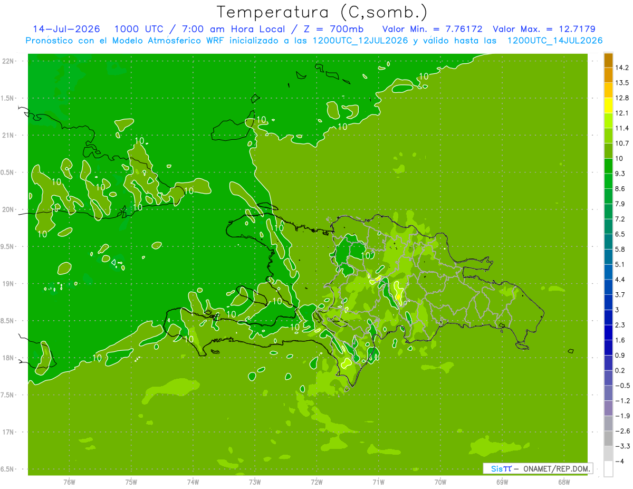Click the "71W" longitude axis label

point(378,482)
